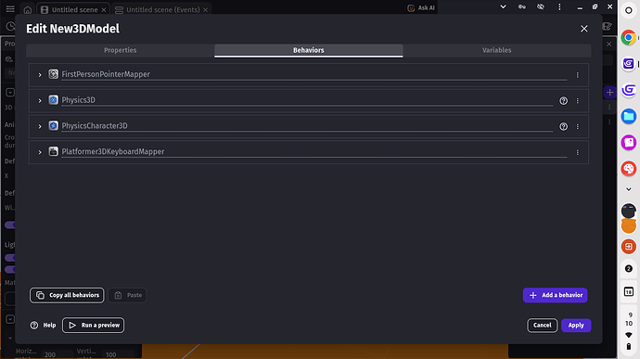Image resolution: width=640 pixels, height=359 pixels.
Task: Open options menu for Physics3D
Action: [578, 100]
